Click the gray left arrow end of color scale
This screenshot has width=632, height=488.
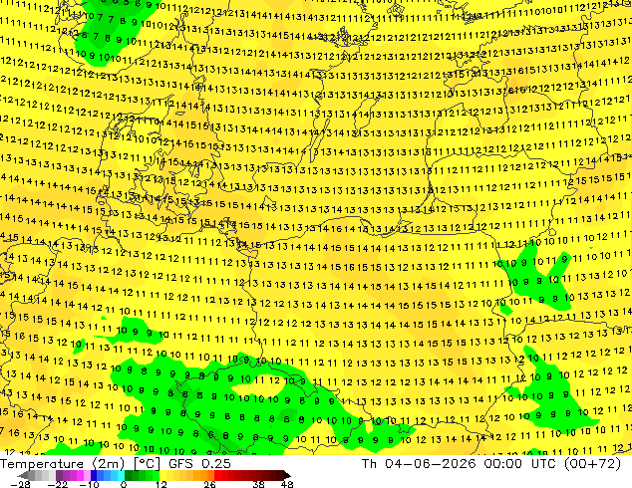click(x=22, y=475)
